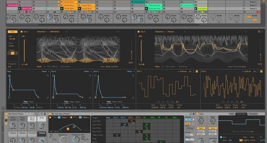Select LFO 2 triangle waveform shape icon
267x143 pixels.
pos(228,102)
